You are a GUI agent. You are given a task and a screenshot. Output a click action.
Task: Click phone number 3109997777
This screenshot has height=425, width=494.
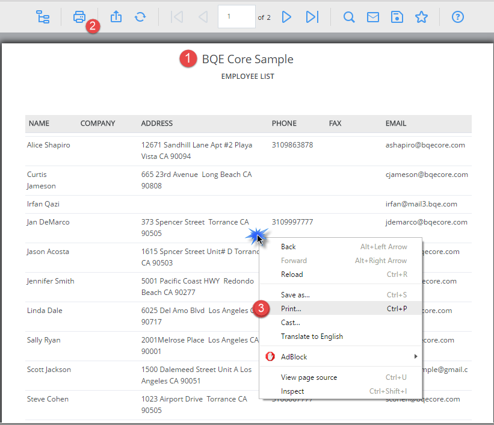292,222
